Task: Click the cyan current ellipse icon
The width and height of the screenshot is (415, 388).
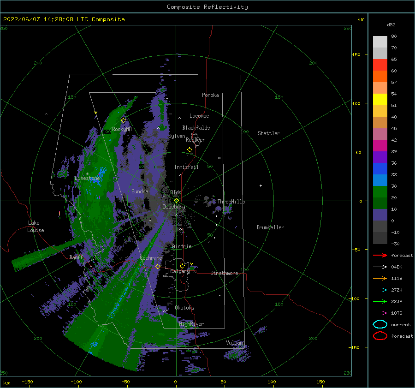Action: pyautogui.click(x=380, y=324)
